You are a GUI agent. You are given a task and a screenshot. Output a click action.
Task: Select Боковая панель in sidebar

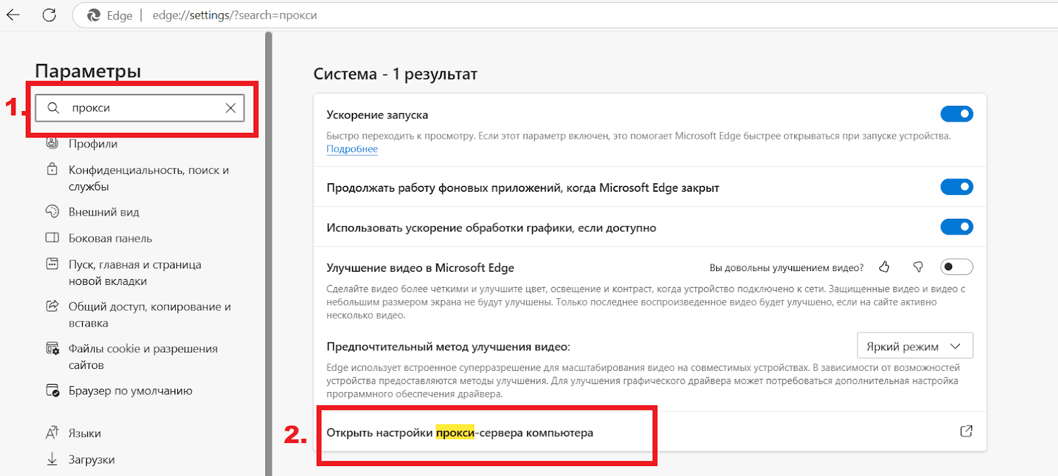110,238
